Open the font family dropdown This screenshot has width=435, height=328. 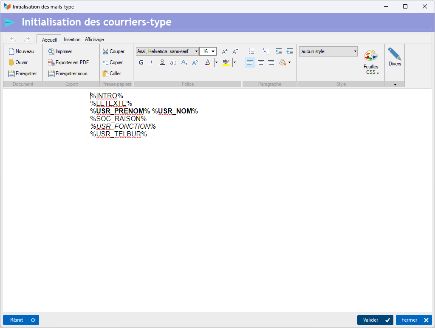(196, 51)
